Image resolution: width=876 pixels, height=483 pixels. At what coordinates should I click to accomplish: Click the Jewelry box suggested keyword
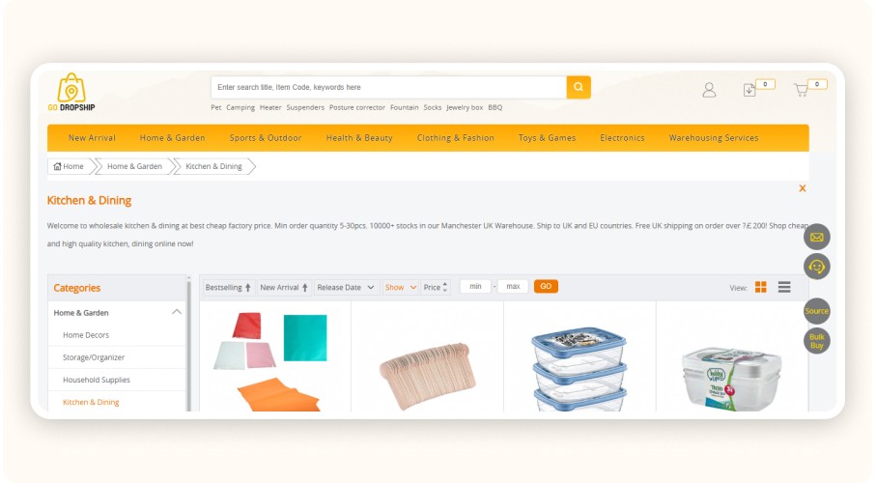pyautogui.click(x=465, y=107)
